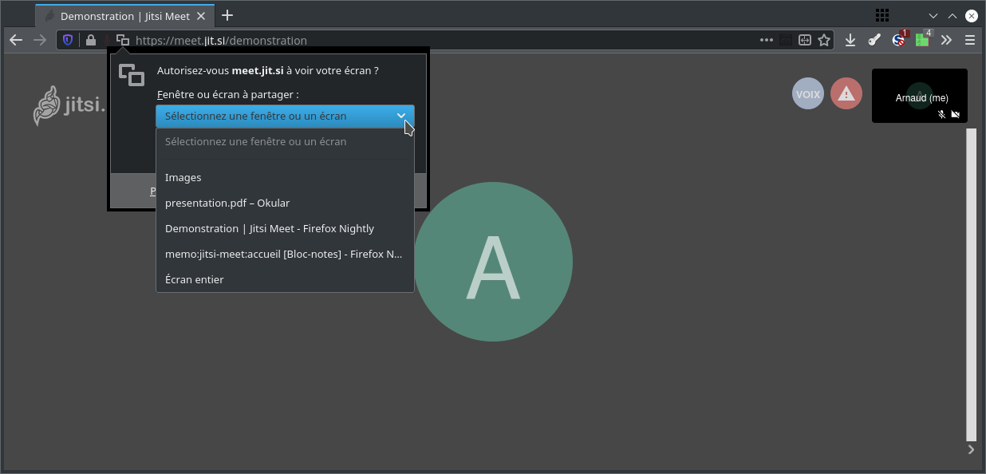Show more toolbar items via double chevron
986x474 pixels.
click(946, 40)
